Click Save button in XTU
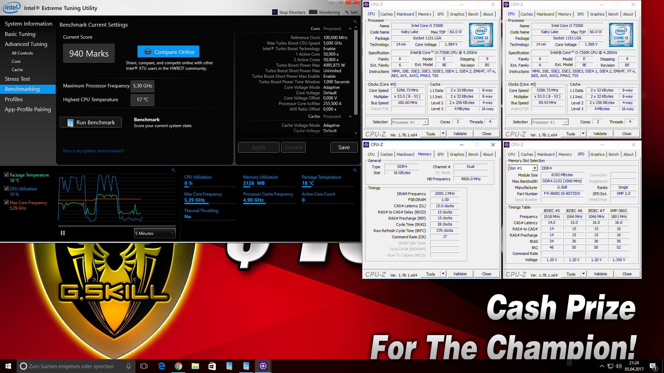The height and width of the screenshot is (373, 664). (344, 147)
